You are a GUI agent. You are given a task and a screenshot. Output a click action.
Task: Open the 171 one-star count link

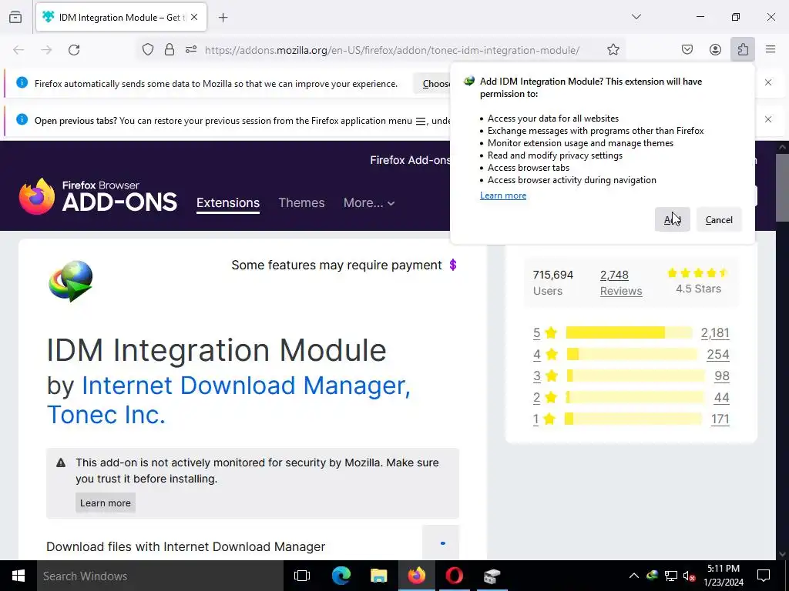pos(720,419)
